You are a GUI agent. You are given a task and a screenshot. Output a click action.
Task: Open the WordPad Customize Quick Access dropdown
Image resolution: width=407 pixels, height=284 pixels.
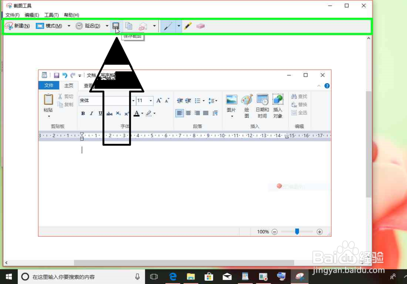(x=80, y=76)
